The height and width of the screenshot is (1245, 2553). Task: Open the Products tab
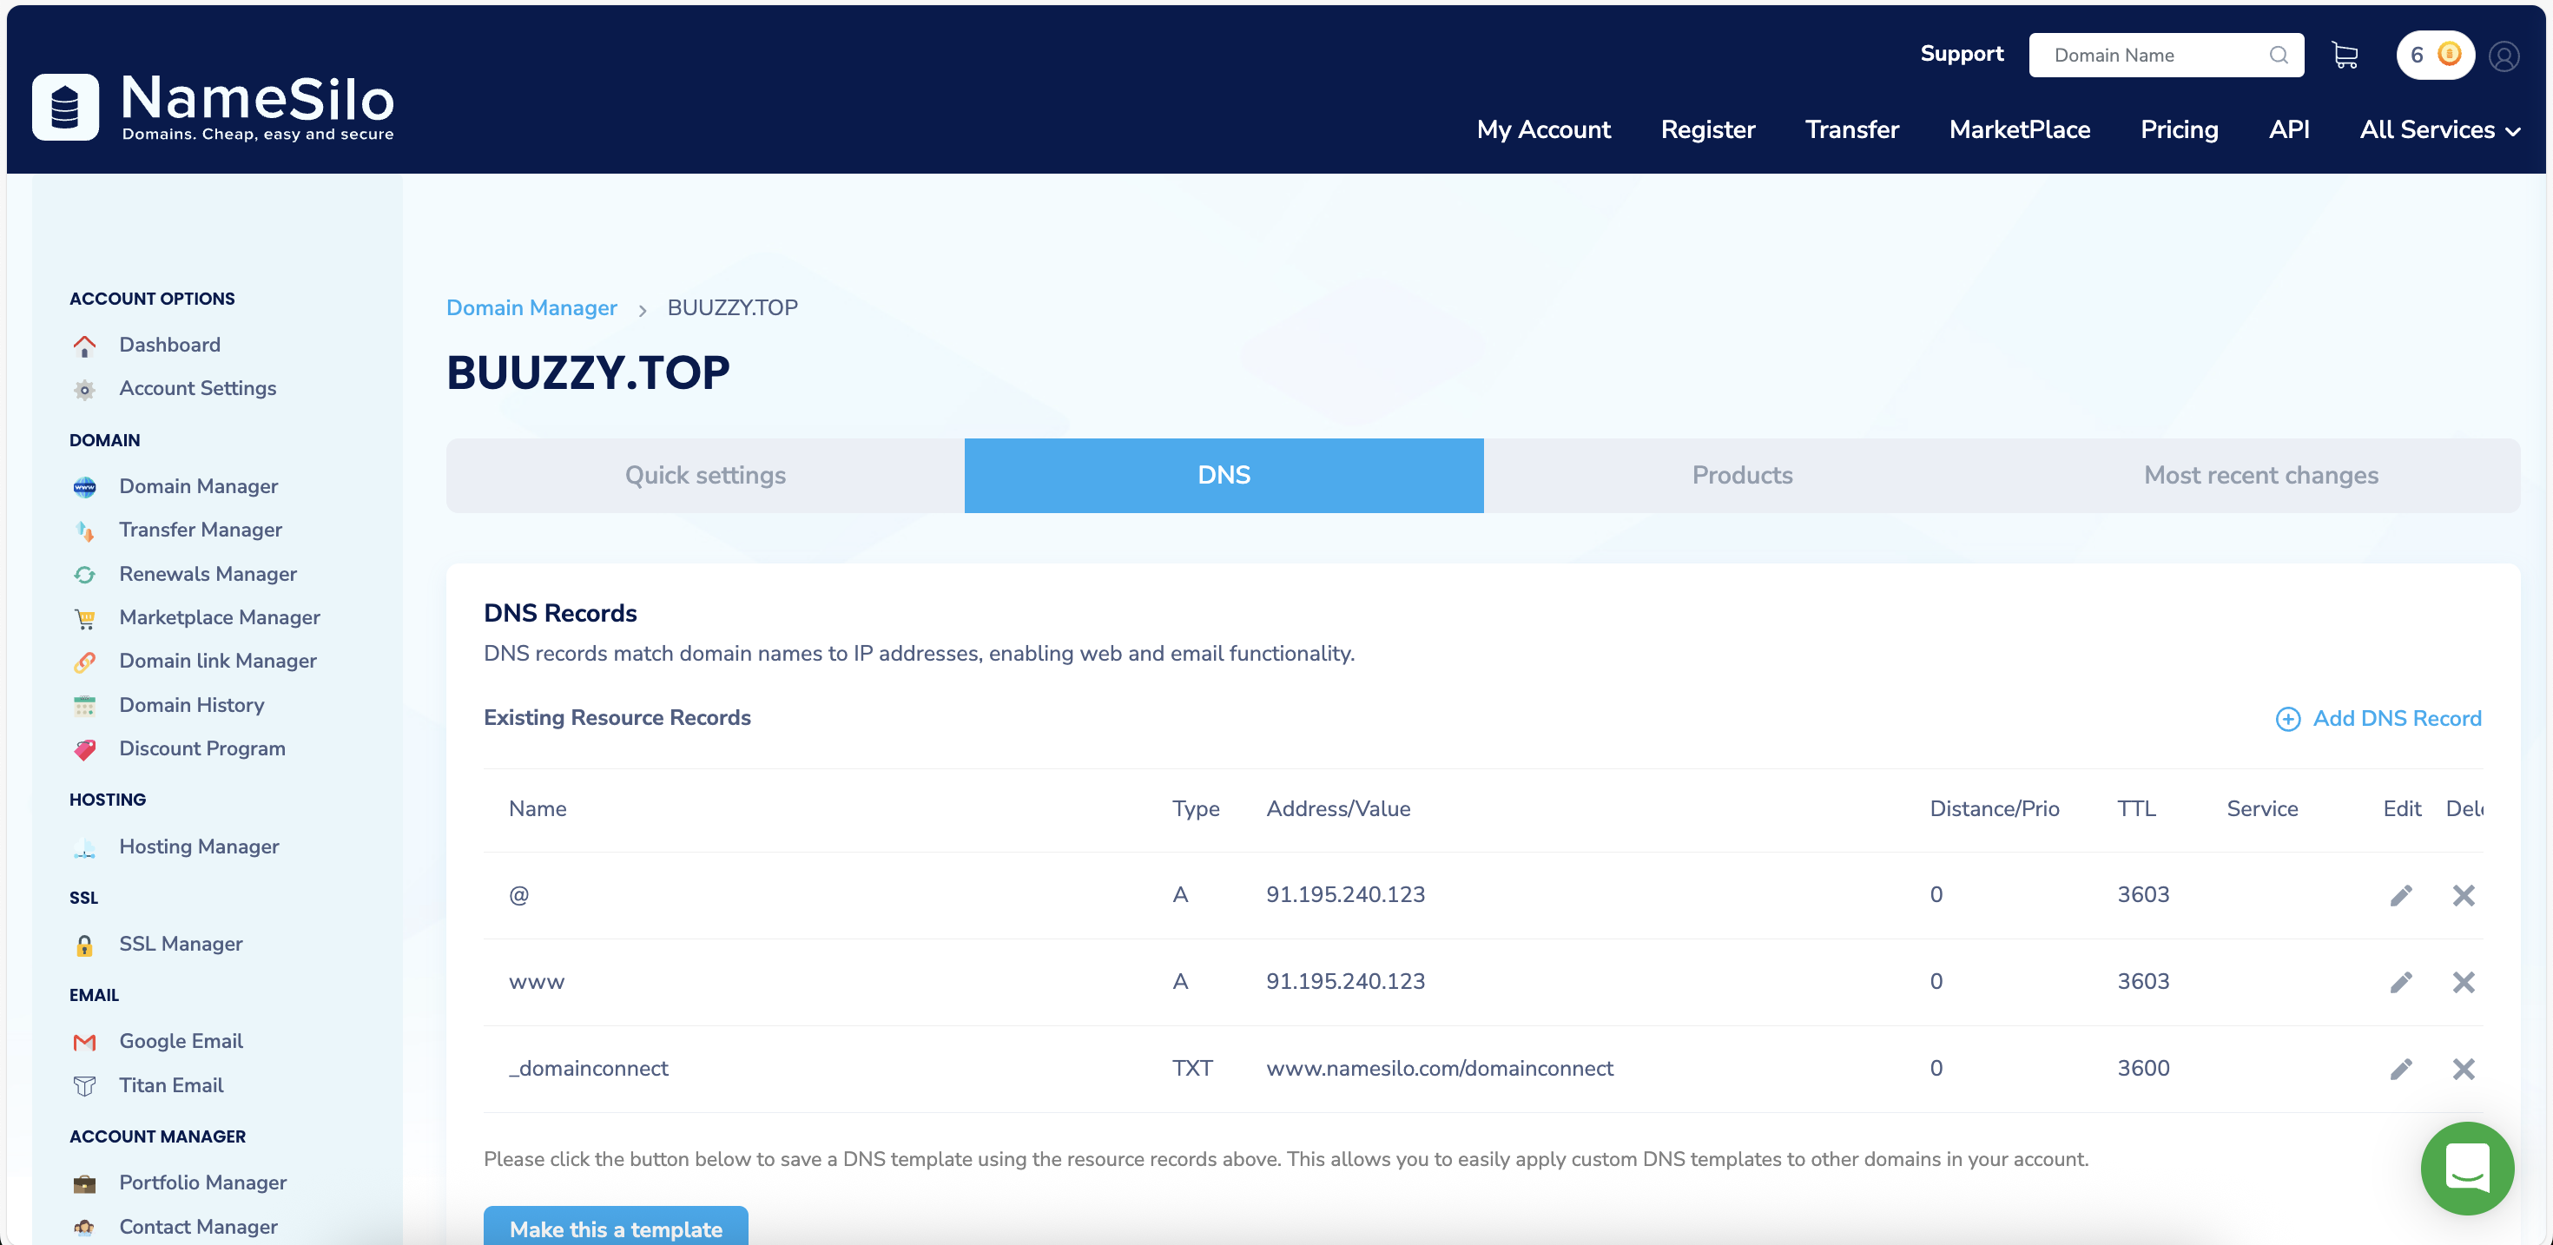(x=1741, y=475)
